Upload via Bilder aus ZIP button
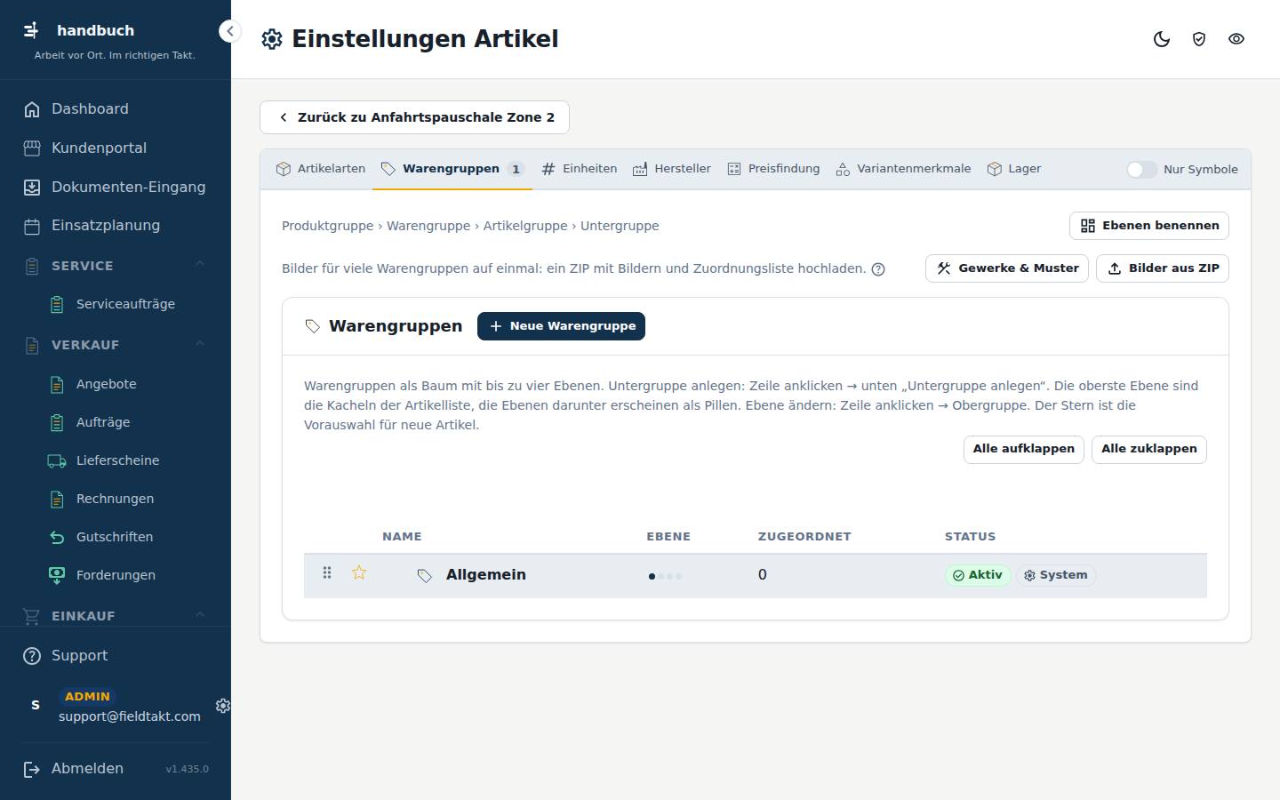The height and width of the screenshot is (800, 1280). (1163, 268)
